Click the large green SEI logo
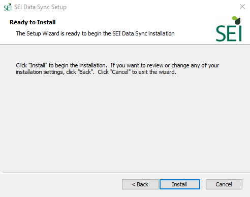The width and height of the screenshot is (250, 197). click(229, 29)
